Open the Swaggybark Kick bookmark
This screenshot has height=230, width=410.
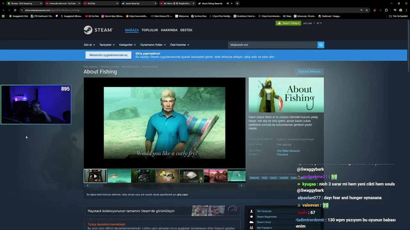(x=19, y=16)
